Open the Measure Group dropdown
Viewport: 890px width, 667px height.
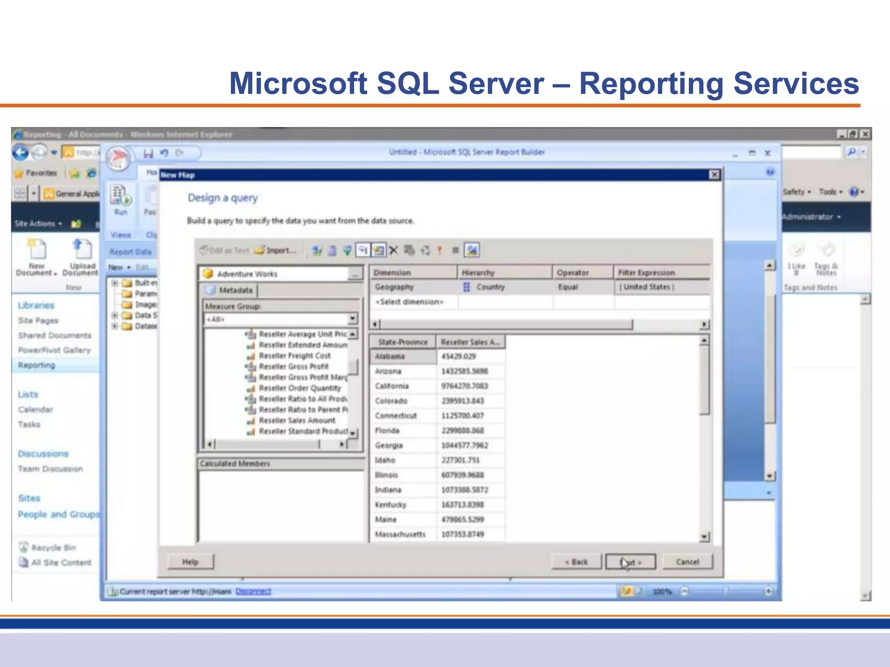tap(352, 319)
